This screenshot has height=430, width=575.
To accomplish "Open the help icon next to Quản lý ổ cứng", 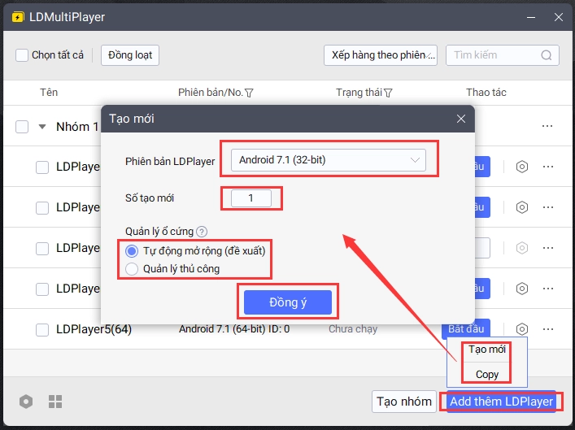I will [x=202, y=232].
